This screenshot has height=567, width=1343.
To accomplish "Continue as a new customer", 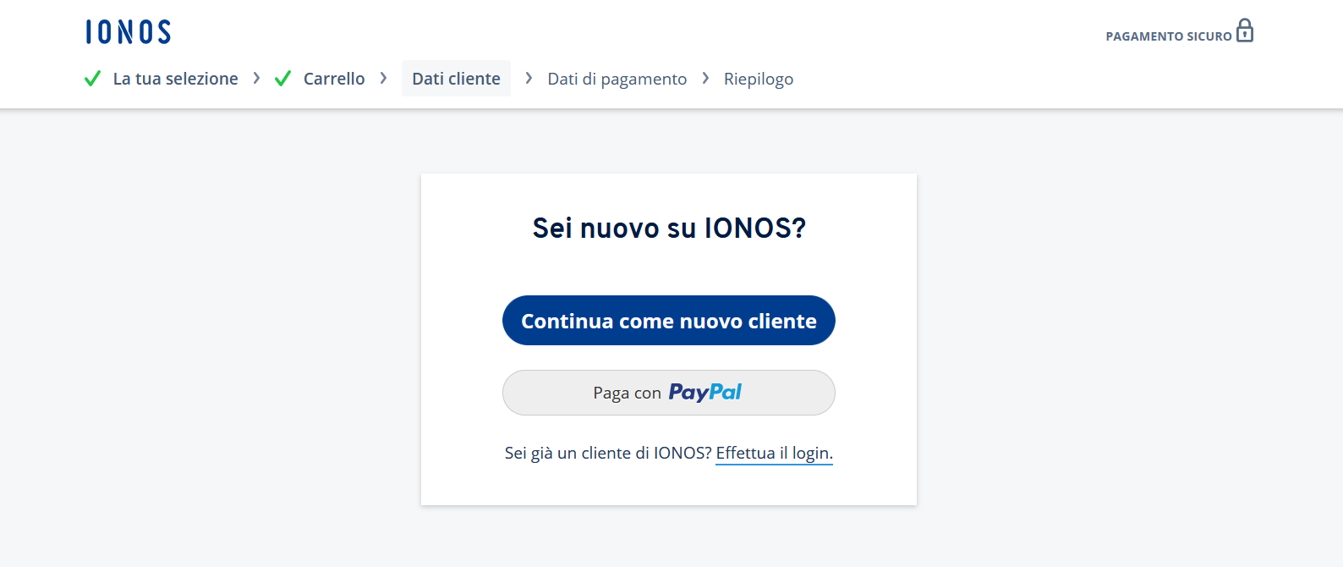I will click(x=669, y=321).
